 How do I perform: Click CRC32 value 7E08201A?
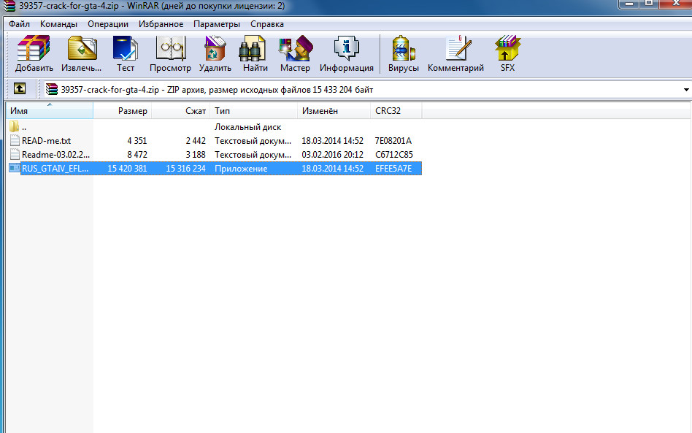coord(393,141)
